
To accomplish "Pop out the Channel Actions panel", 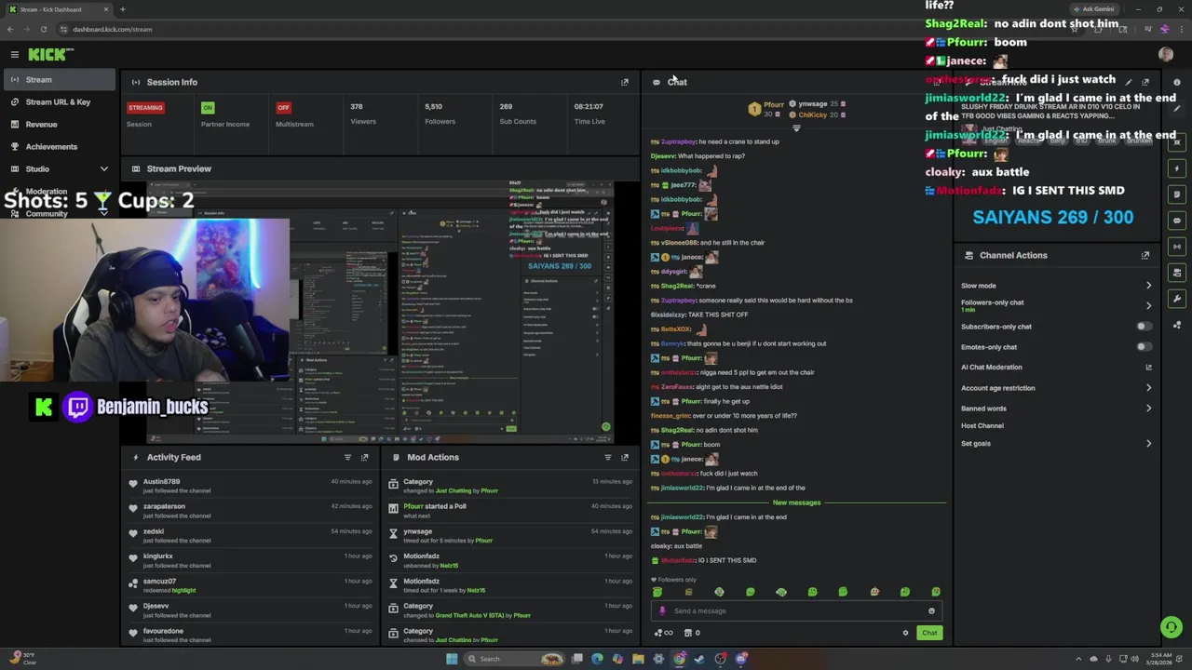I will pos(1145,255).
